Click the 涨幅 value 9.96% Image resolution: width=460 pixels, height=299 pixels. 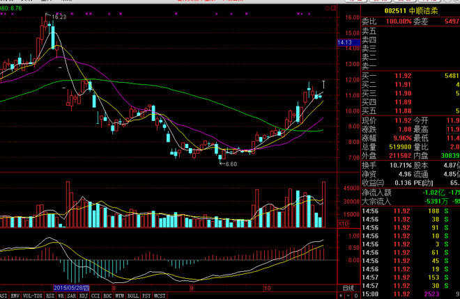click(x=403, y=138)
